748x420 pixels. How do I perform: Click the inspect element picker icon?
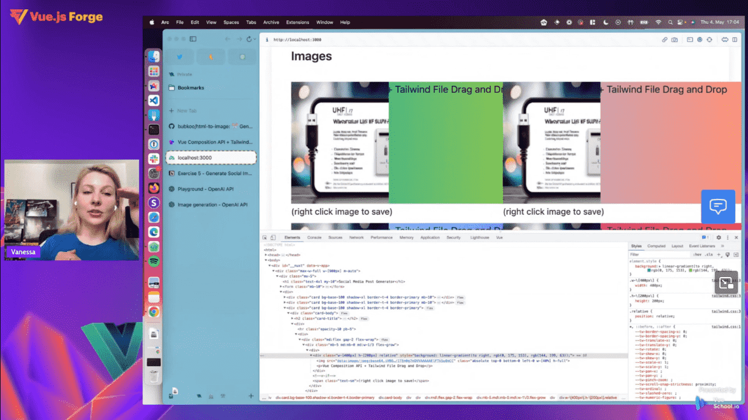(265, 237)
